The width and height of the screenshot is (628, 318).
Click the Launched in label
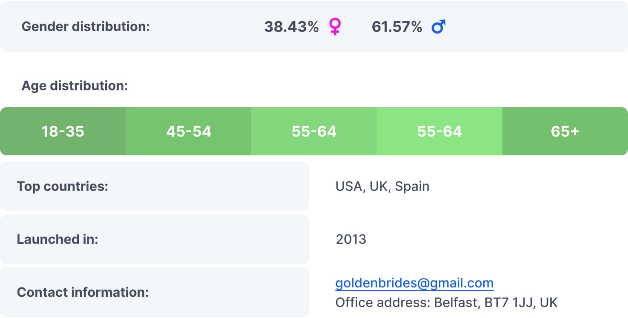coord(57,239)
